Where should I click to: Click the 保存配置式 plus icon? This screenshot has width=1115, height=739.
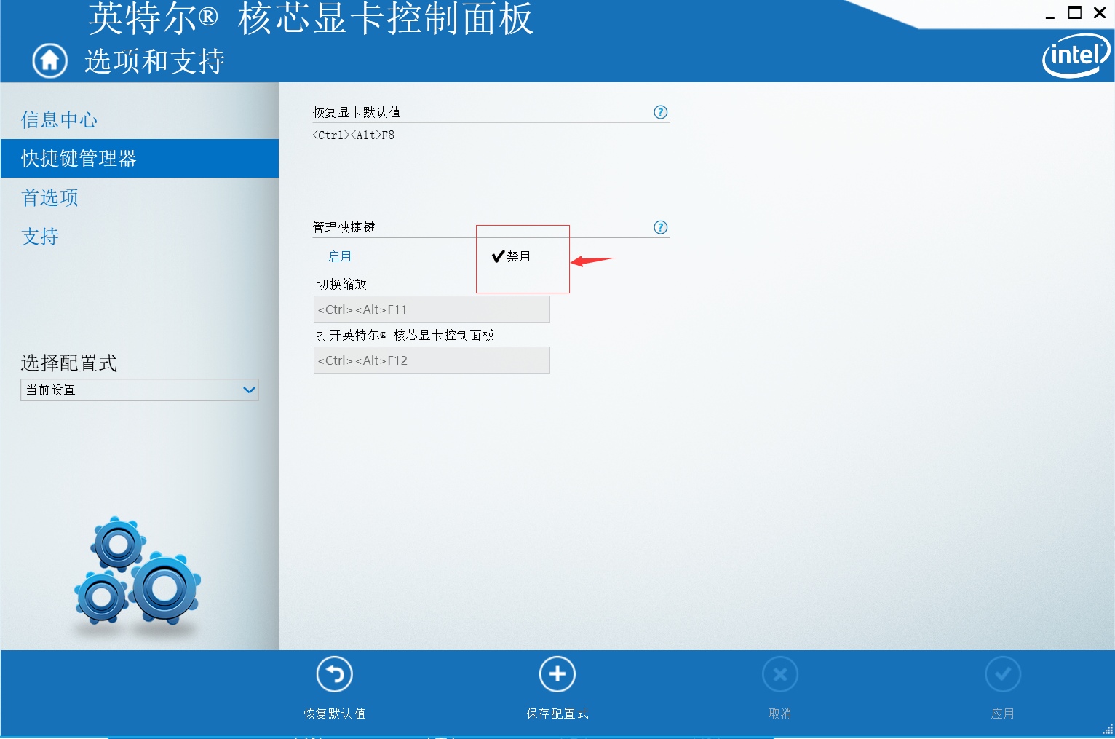[x=557, y=674]
